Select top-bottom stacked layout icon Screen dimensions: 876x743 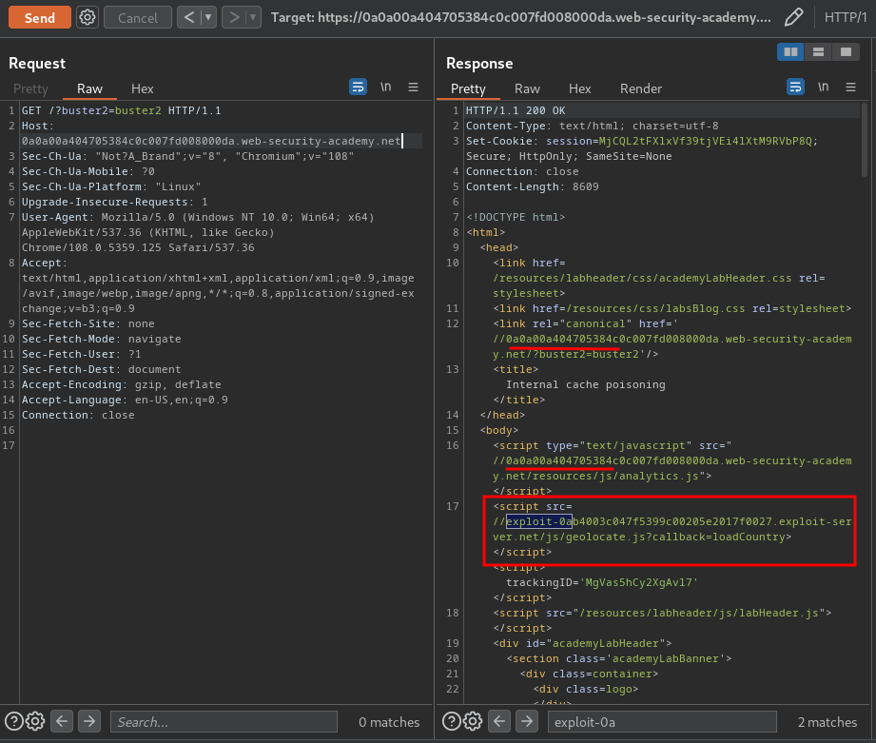tap(819, 52)
